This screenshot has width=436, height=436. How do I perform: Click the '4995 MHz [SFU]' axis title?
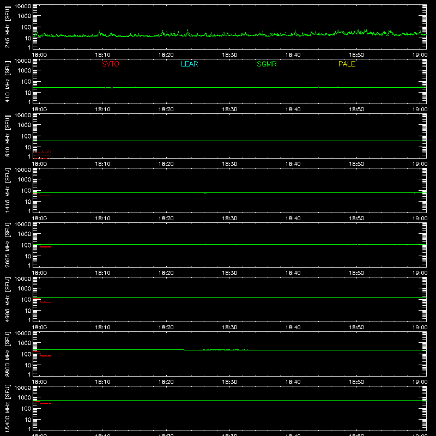tap(7, 299)
